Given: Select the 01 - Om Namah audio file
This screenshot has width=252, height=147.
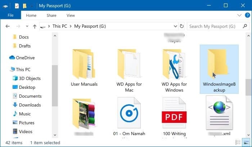Looking at the screenshot, I should pyautogui.click(x=129, y=116).
